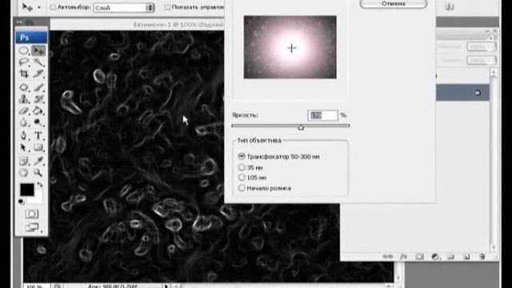Set background color white swatch

coord(38,198)
